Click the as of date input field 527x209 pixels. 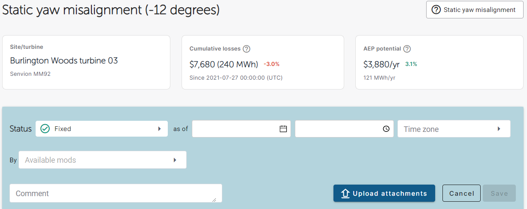[x=241, y=129]
